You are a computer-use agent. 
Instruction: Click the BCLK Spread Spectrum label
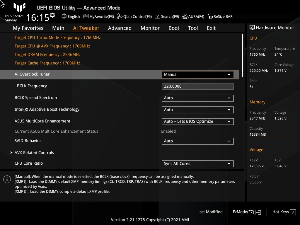coord(36,98)
